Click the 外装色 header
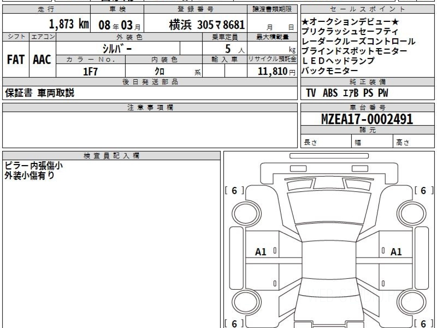 tap(129, 37)
